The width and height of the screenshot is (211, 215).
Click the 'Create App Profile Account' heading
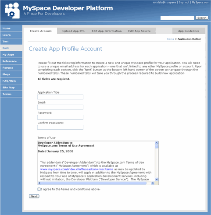click(x=65, y=49)
